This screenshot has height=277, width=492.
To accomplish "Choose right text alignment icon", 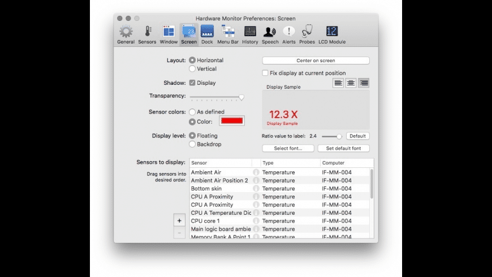I will pyautogui.click(x=364, y=83).
